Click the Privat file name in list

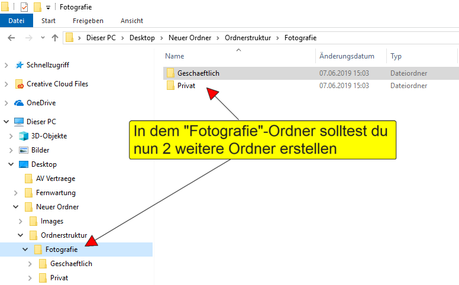[186, 86]
